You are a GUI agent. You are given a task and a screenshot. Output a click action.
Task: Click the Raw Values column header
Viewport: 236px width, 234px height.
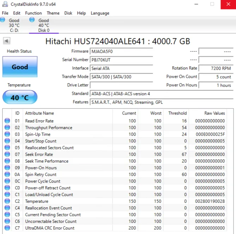coord(214,113)
